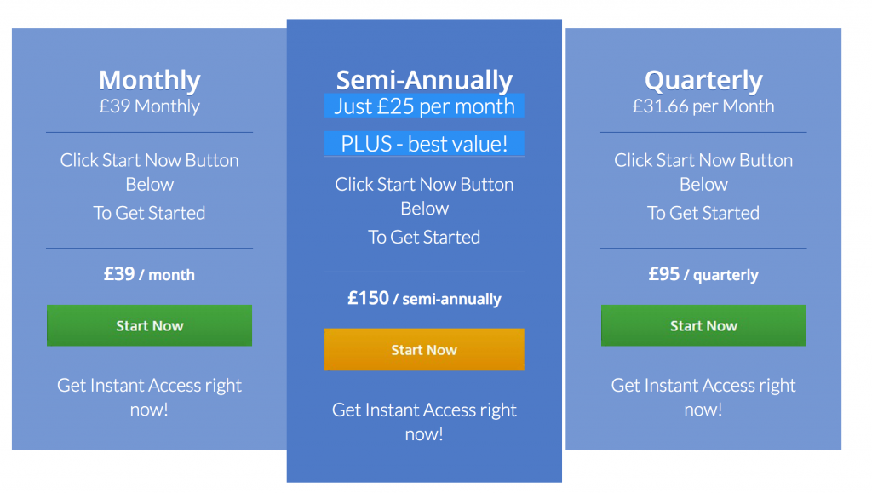This screenshot has width=872, height=493.
Task: Click the '£39 Monthly' subtitle text
Action: [x=149, y=106]
